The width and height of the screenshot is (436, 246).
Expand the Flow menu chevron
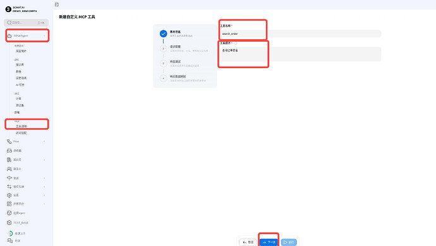point(44,141)
